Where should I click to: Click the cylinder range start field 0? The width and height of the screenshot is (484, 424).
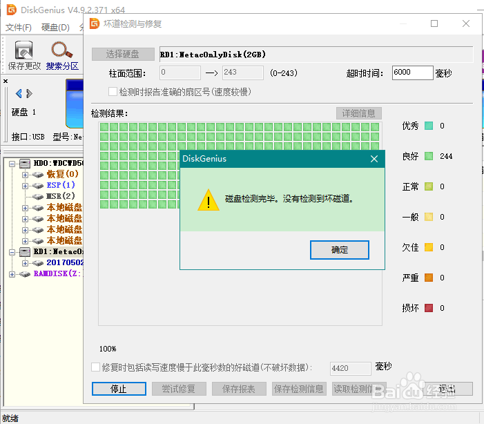tap(180, 73)
